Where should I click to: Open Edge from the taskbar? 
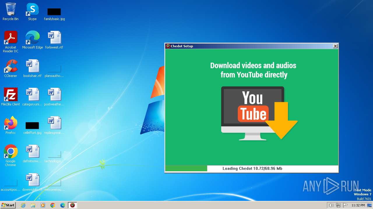63,205
